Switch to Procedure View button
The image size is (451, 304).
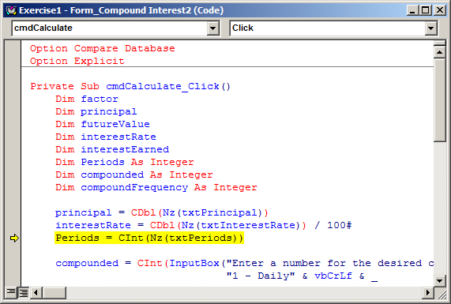(10, 292)
